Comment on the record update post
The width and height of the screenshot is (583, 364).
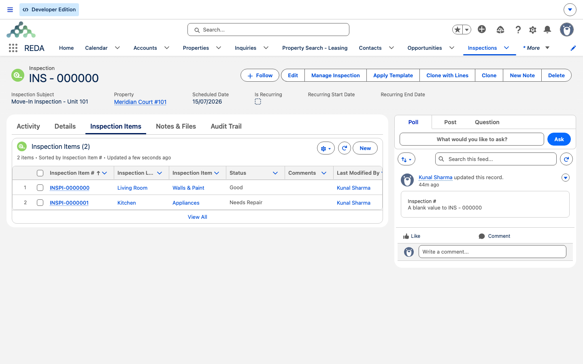(x=494, y=236)
